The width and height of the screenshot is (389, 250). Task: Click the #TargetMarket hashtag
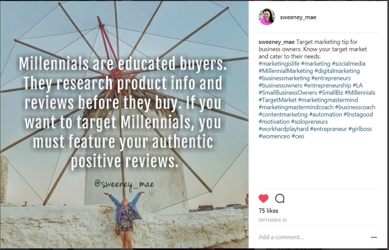pos(277,100)
